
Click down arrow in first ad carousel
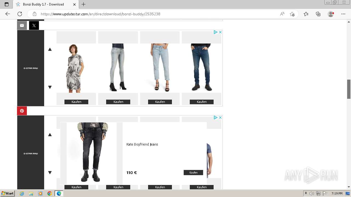tap(50, 87)
